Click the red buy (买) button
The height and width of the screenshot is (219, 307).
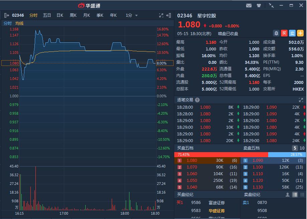pyautogui.click(x=284, y=33)
